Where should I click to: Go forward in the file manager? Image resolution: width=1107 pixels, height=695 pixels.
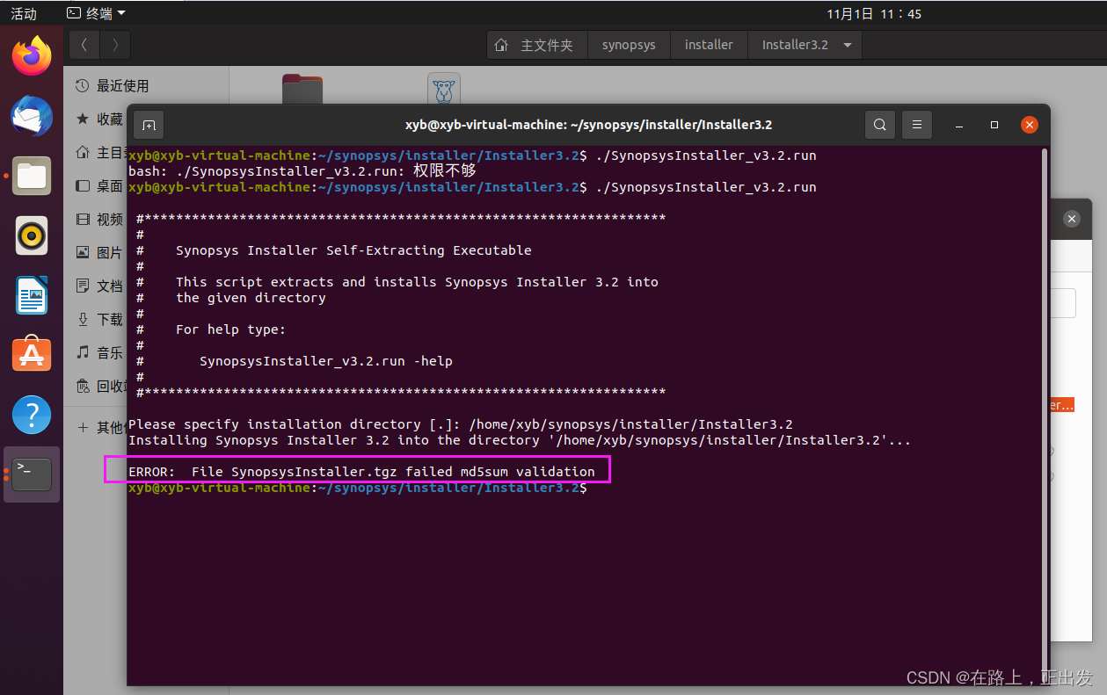tap(115, 44)
